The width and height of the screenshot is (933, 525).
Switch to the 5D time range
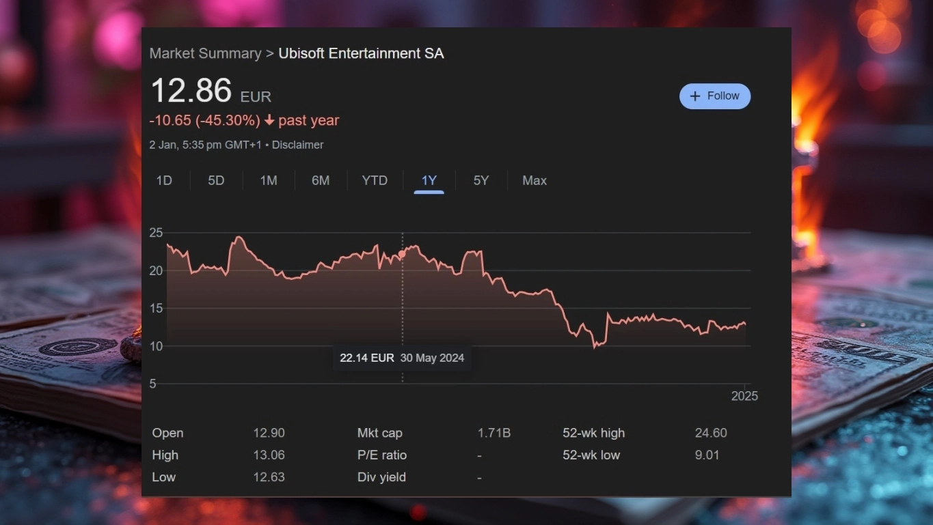pyautogui.click(x=216, y=180)
